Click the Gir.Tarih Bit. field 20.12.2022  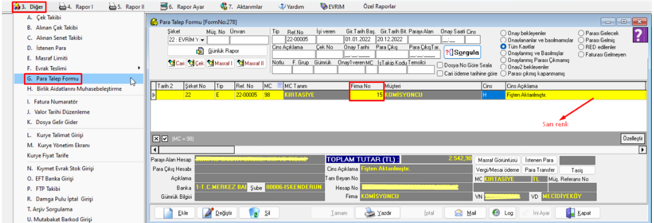pos(391,40)
